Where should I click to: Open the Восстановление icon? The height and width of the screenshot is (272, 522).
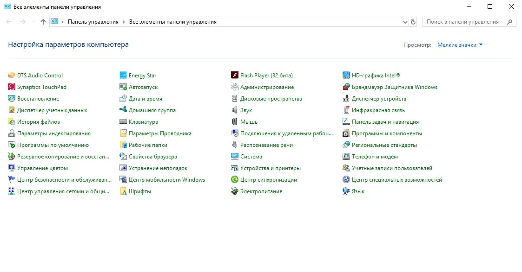12,99
